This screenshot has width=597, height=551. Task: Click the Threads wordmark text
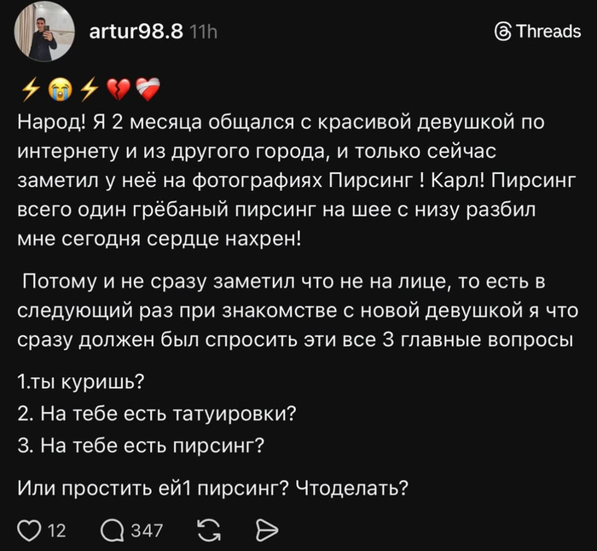coord(548,32)
